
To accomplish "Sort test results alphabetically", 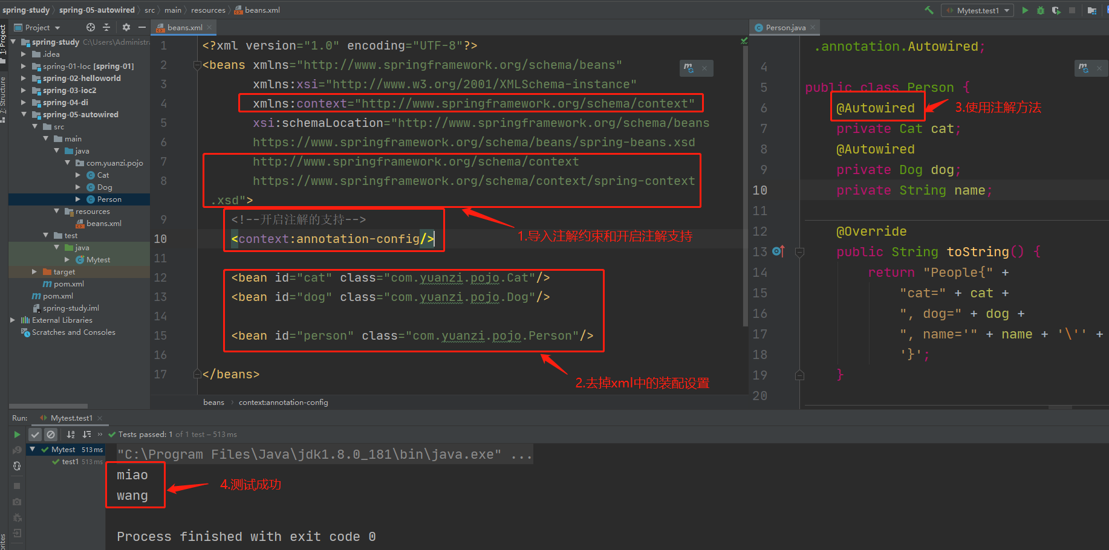I will click(x=71, y=435).
